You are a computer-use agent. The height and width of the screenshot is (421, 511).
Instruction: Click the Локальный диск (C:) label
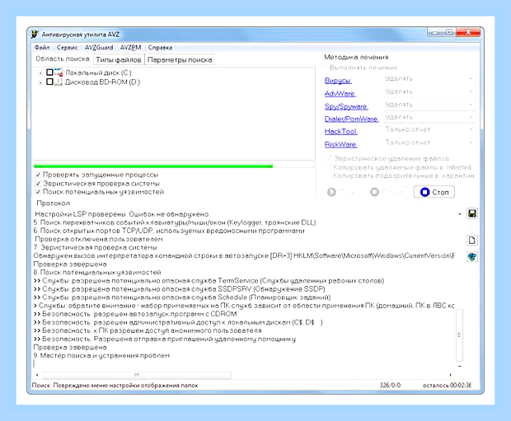pyautogui.click(x=98, y=73)
